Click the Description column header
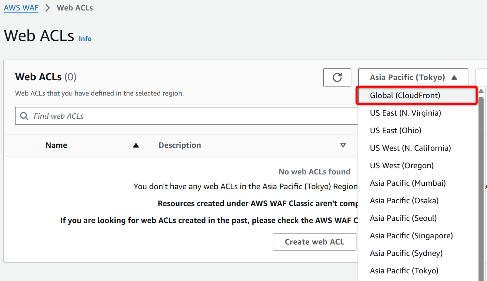The width and height of the screenshot is (487, 281). tap(180, 146)
